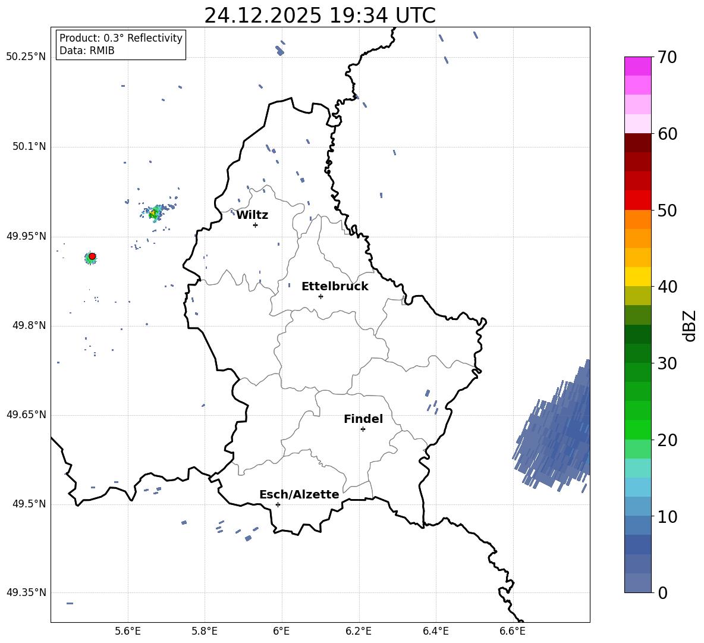Click the 49.35°N latitude label
This screenshot has height=643, width=704.
click(x=26, y=592)
